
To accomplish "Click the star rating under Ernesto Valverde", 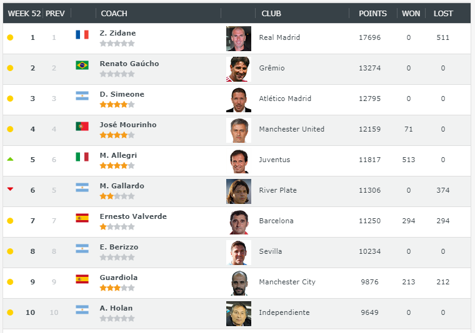I will click(x=117, y=226).
